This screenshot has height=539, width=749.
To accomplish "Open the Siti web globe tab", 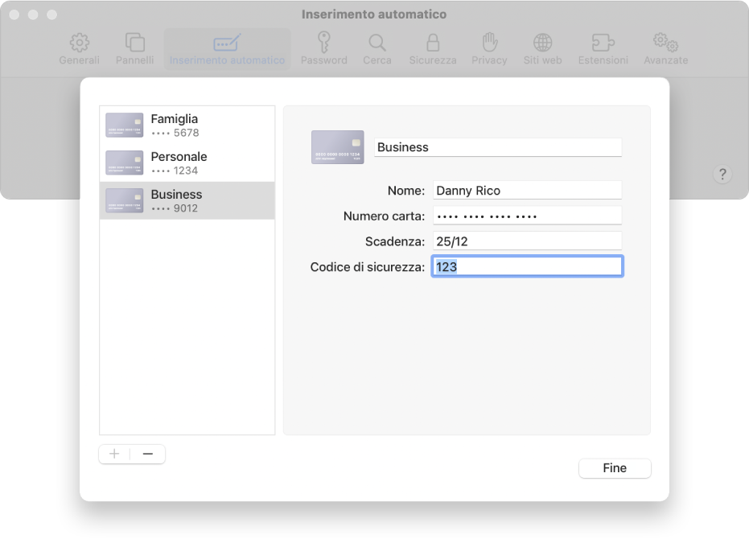I will coord(542,49).
